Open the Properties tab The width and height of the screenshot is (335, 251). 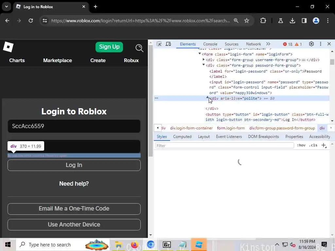(x=294, y=137)
